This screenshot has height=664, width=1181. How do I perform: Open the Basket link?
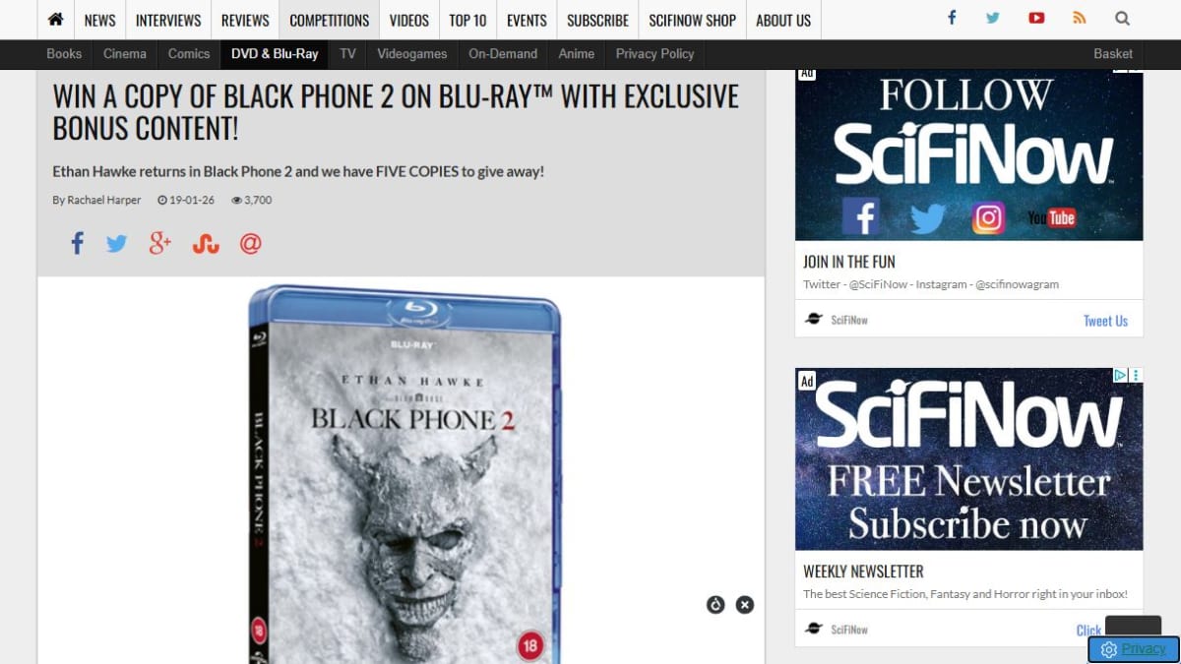[x=1113, y=54]
